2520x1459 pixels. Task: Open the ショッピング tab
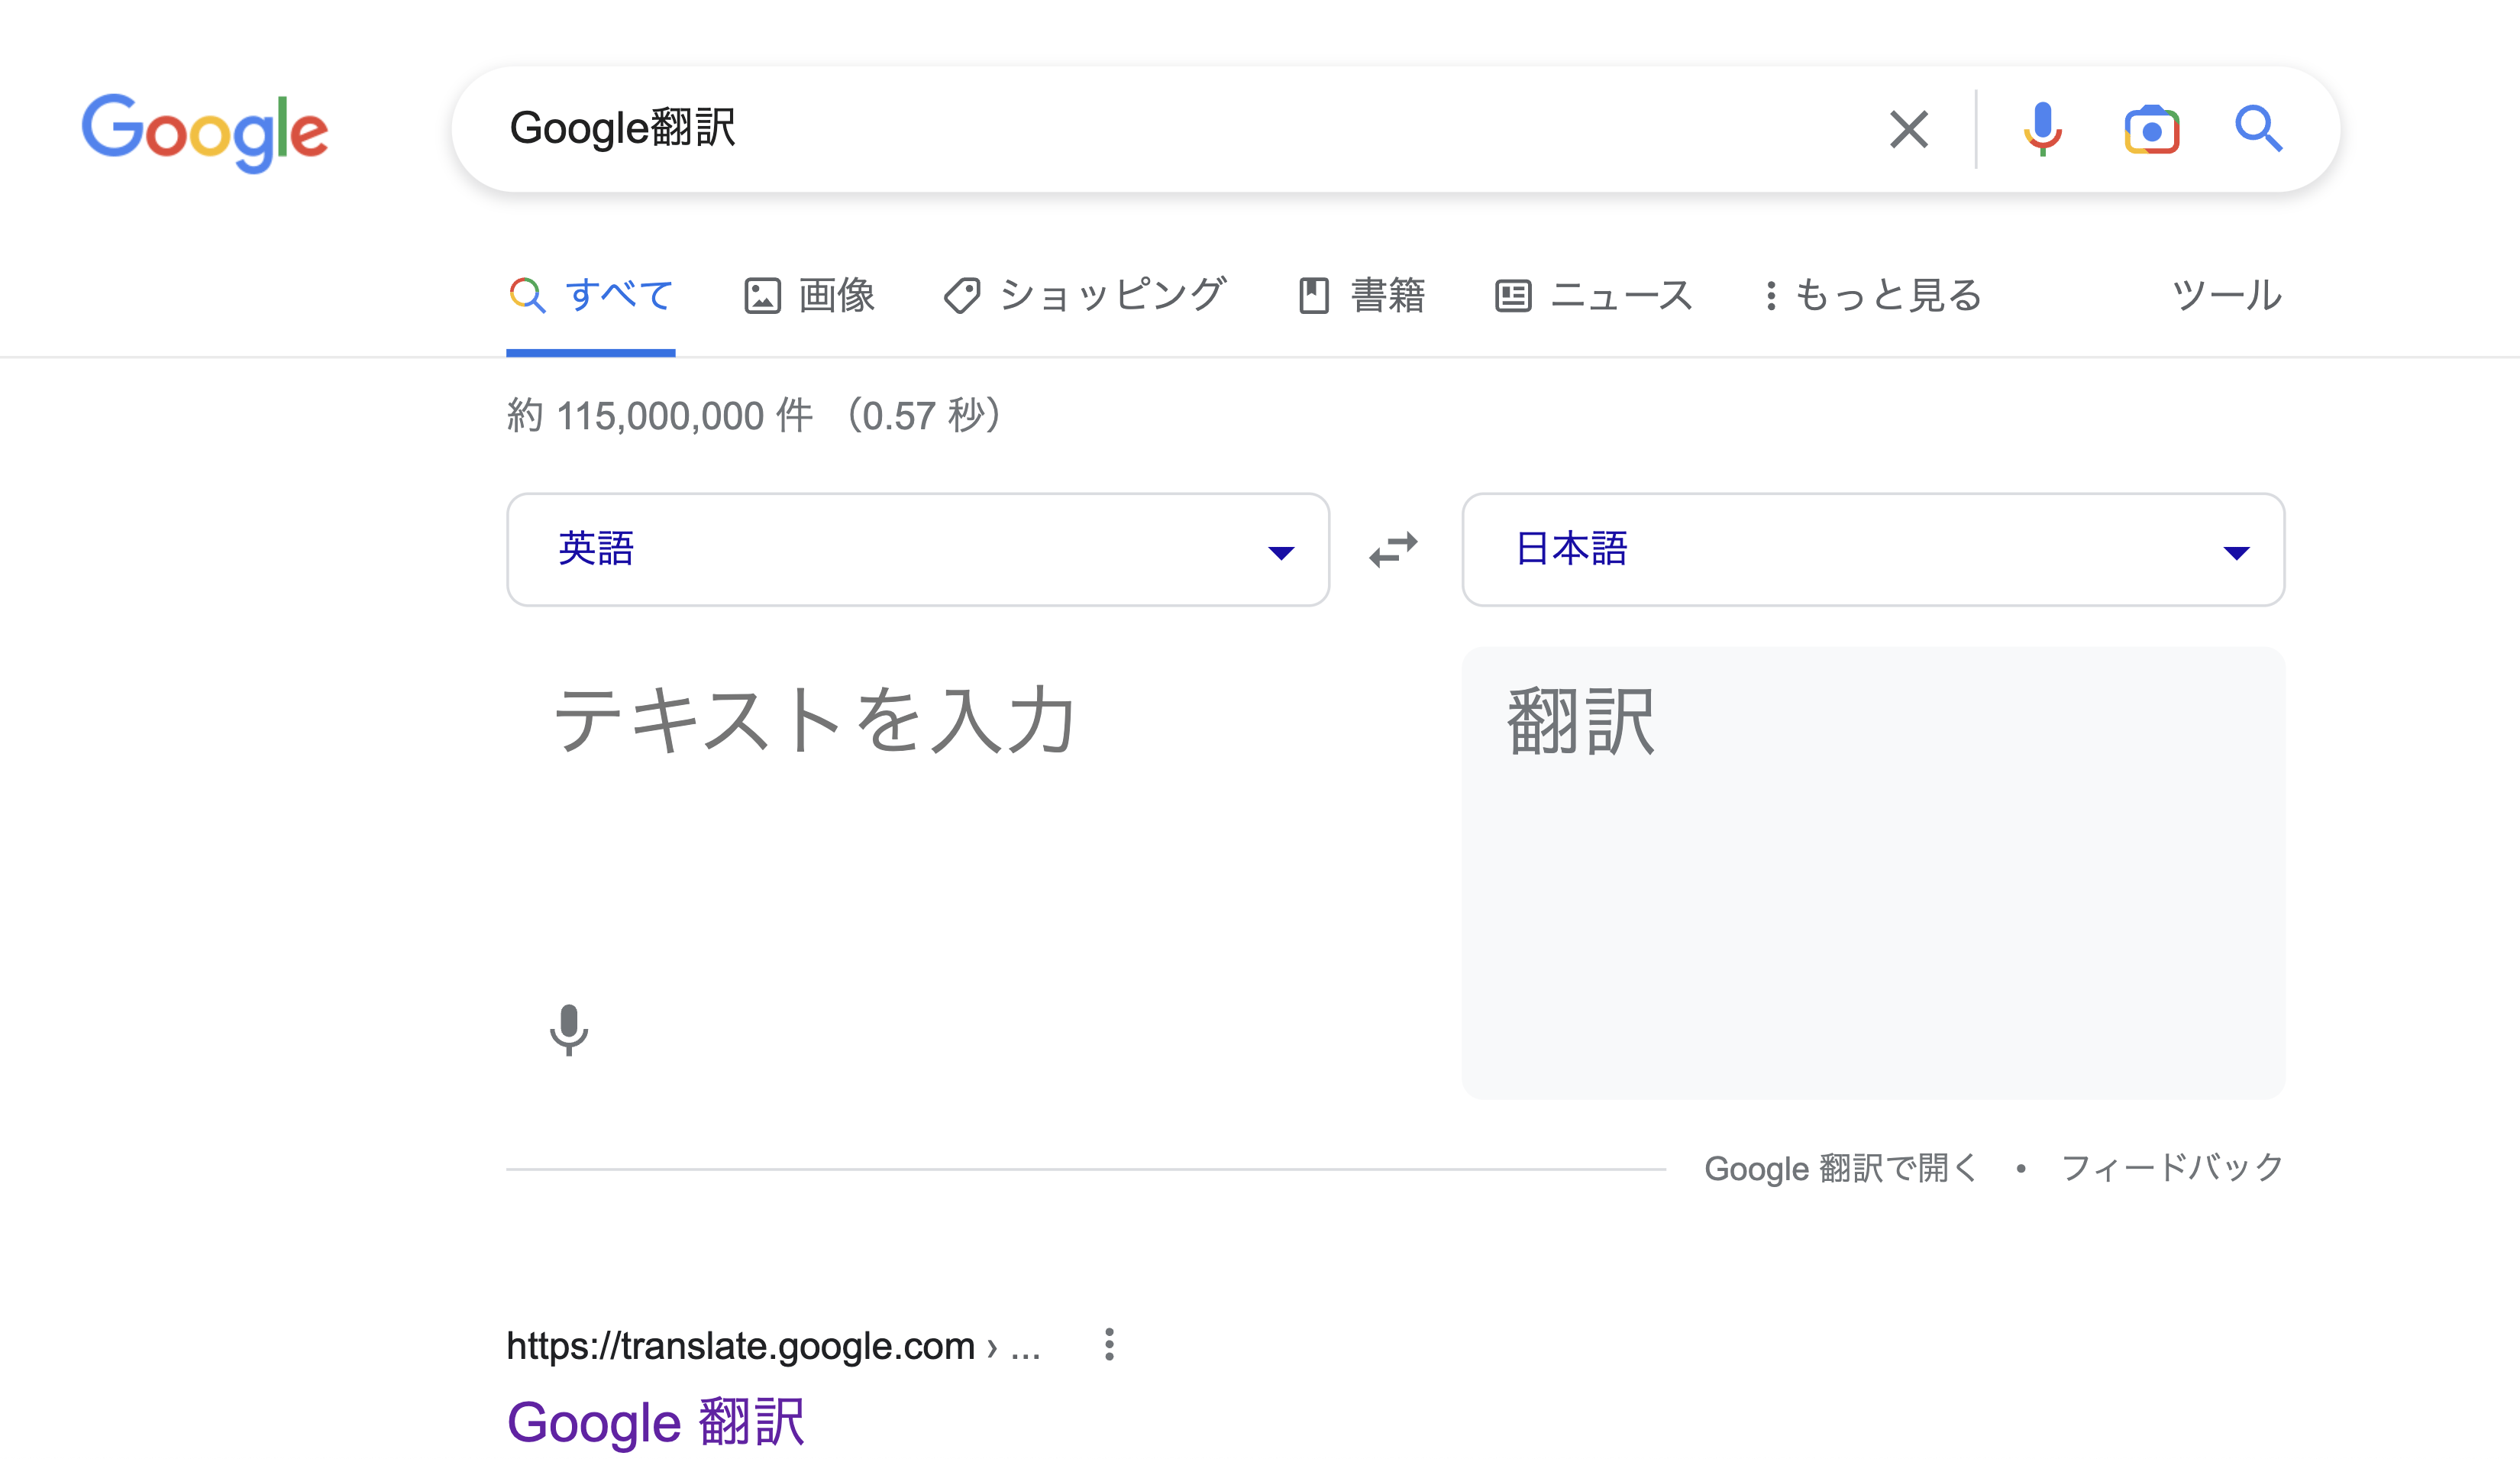(1085, 296)
